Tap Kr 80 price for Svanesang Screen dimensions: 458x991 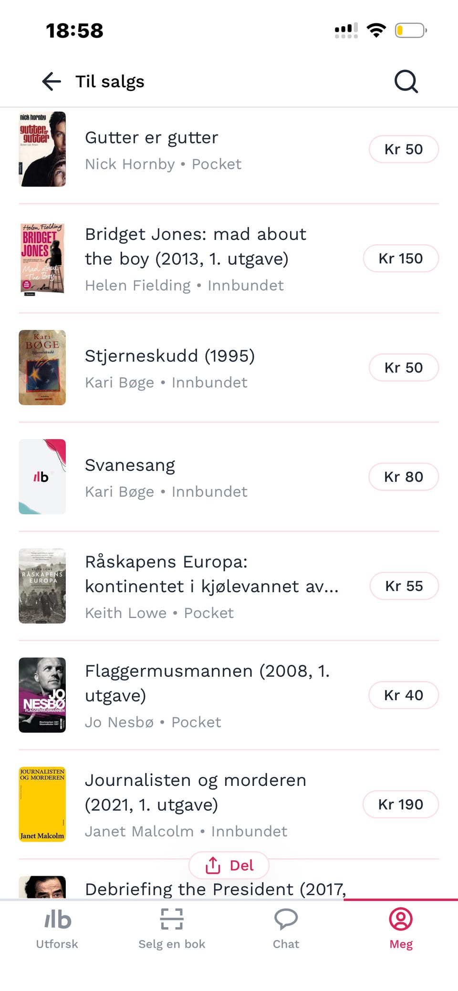pyautogui.click(x=404, y=477)
